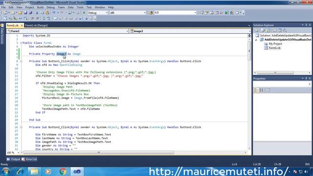This screenshot has width=313, height=176.
Task: Open the Properties object selector dropdown
Action: tap(310, 84)
